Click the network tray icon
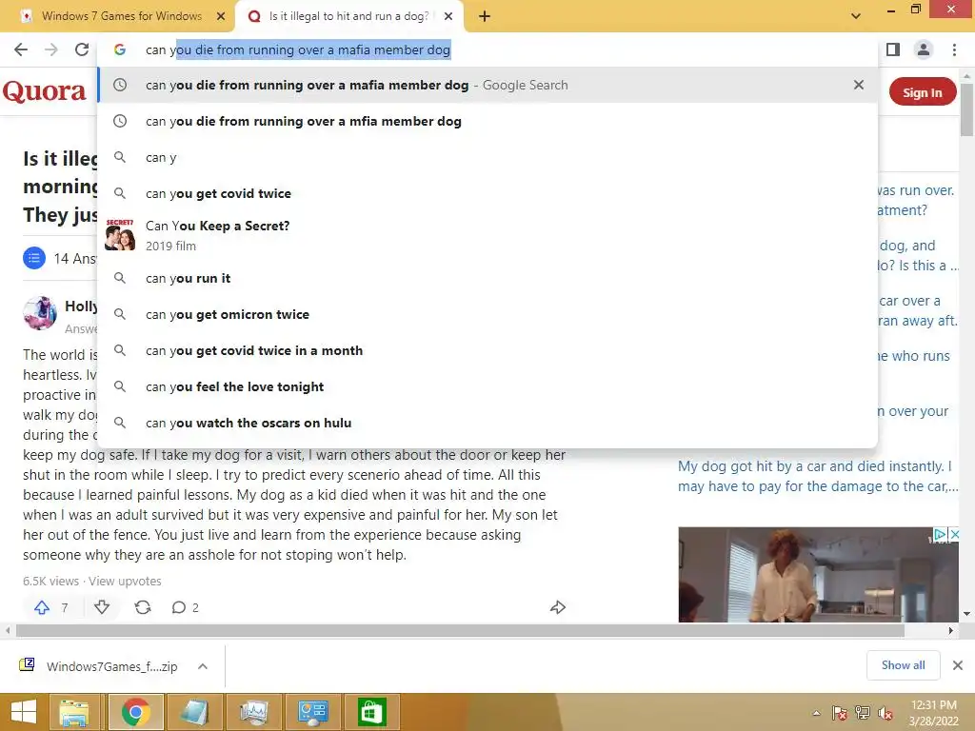 tap(863, 713)
